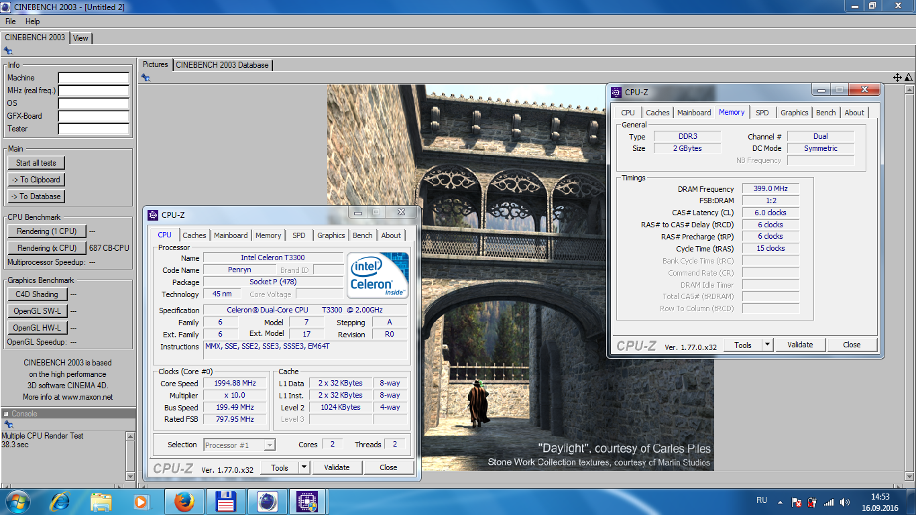Open Graphics tab in left CPU-Z window
This screenshot has height=515, width=916.
331,235
